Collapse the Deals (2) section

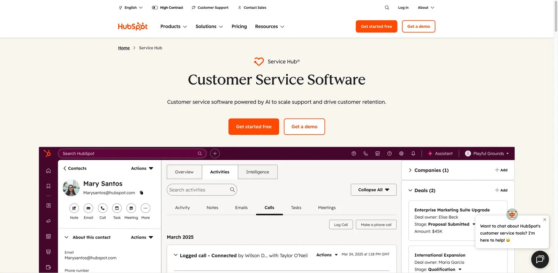[x=410, y=190]
